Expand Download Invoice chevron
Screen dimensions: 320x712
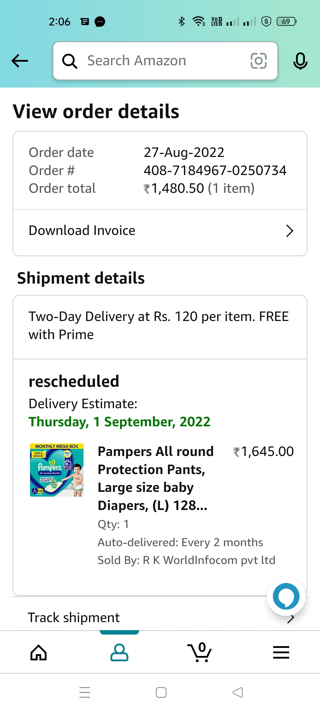[x=289, y=231]
